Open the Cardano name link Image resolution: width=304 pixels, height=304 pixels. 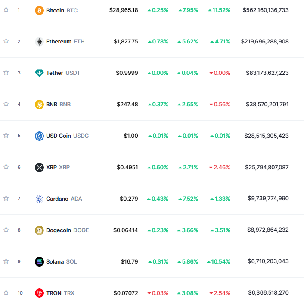[57, 199]
